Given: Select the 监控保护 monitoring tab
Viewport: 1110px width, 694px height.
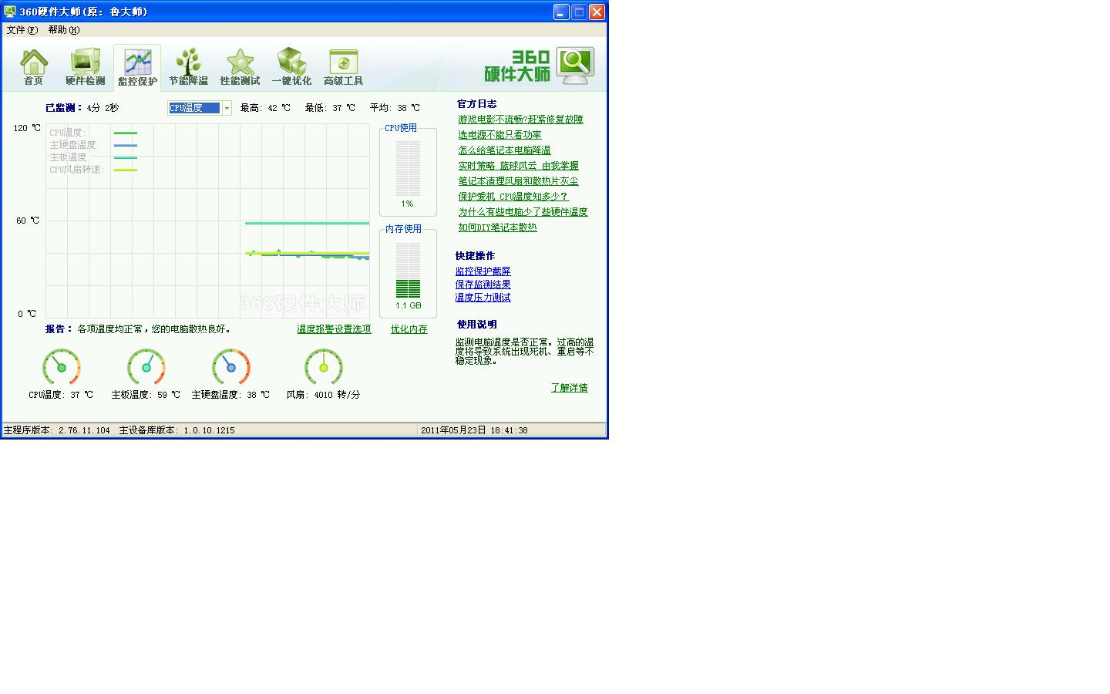Looking at the screenshot, I should point(137,68).
